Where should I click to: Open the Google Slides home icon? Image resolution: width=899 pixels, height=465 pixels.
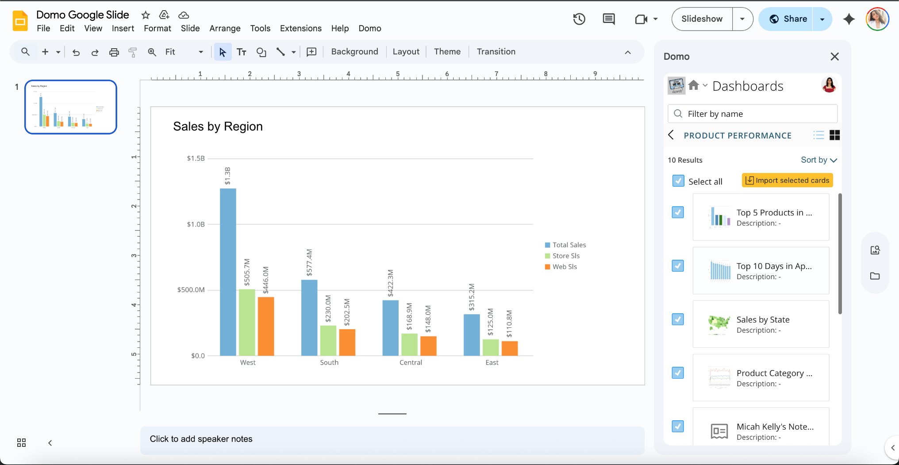tap(20, 21)
